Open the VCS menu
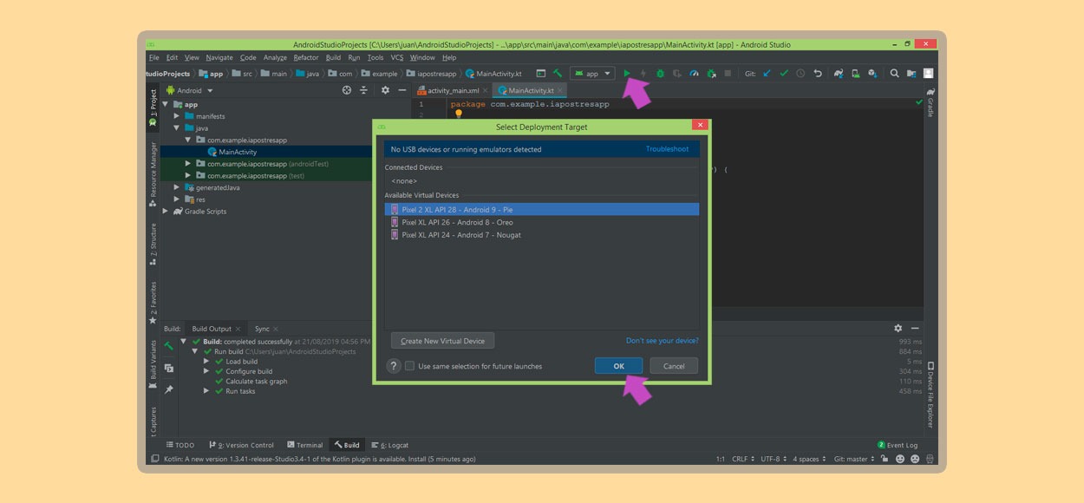Viewport: 1084px width, 503px height. (x=397, y=58)
